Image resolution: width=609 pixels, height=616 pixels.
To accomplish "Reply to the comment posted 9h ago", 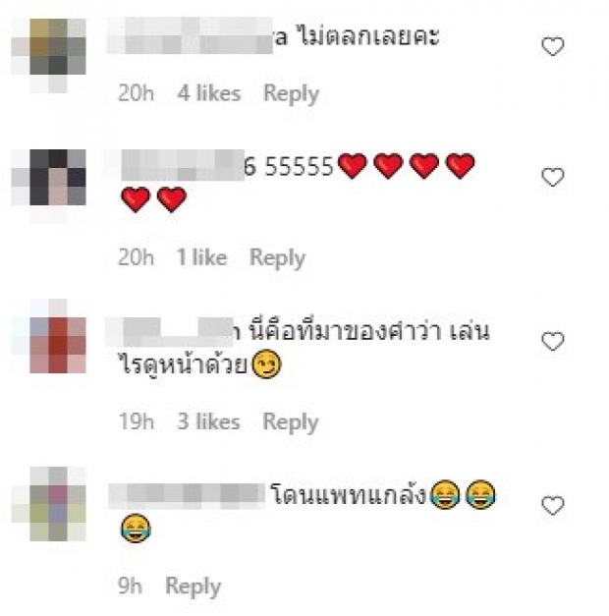I will 193,587.
